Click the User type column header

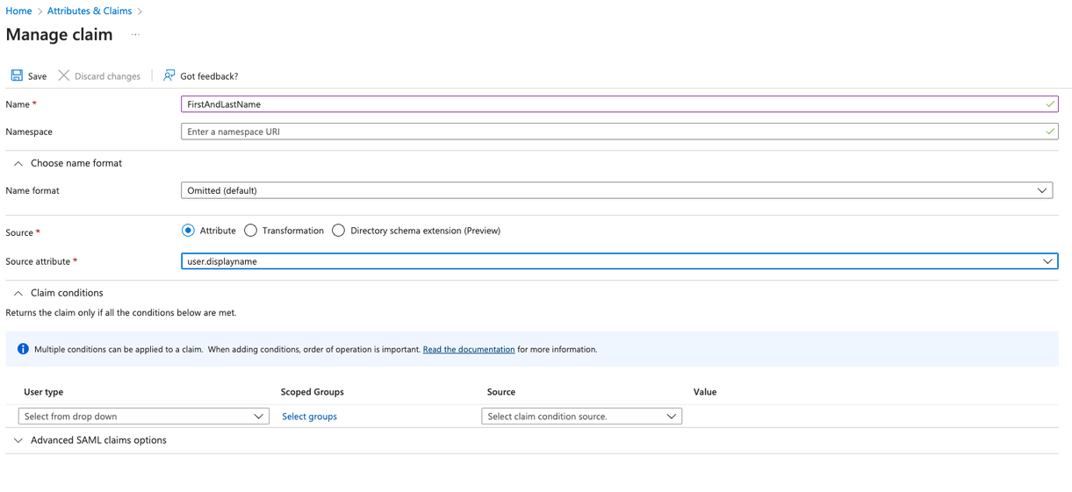44,392
